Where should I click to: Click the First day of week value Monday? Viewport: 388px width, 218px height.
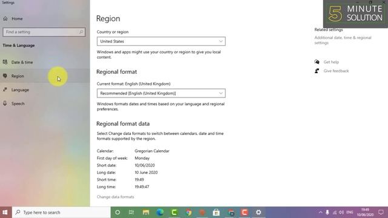click(x=142, y=158)
